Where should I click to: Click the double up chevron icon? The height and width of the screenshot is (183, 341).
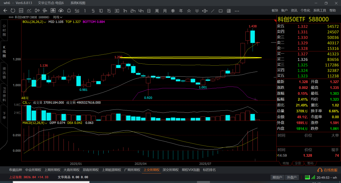pos(189,11)
